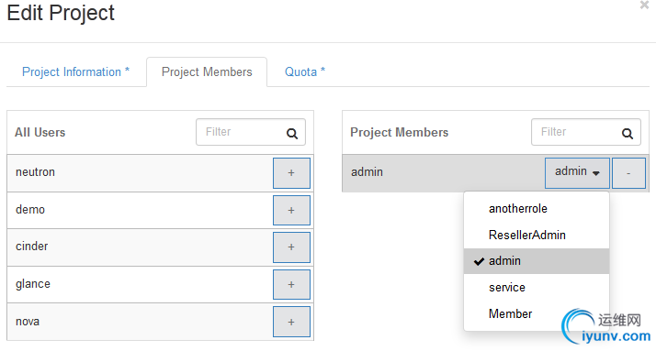This screenshot has height=351, width=656.
Task: Open the Quota tab
Action: tap(305, 71)
